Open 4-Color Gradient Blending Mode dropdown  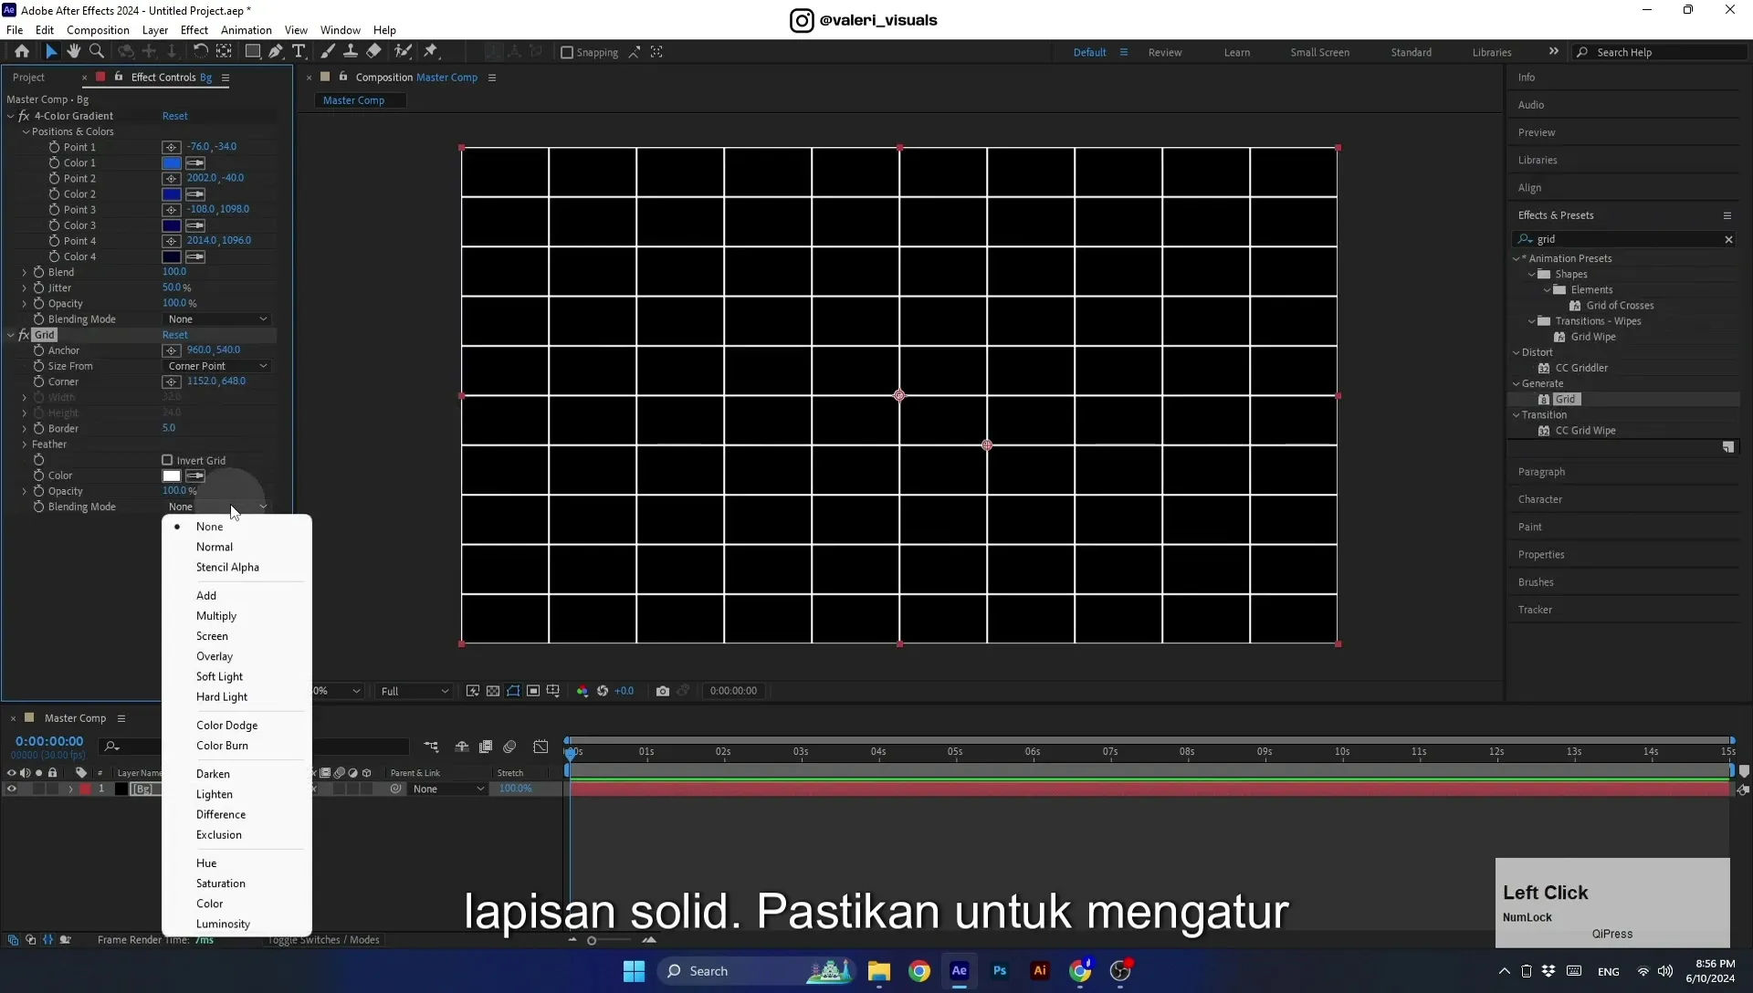(x=217, y=319)
